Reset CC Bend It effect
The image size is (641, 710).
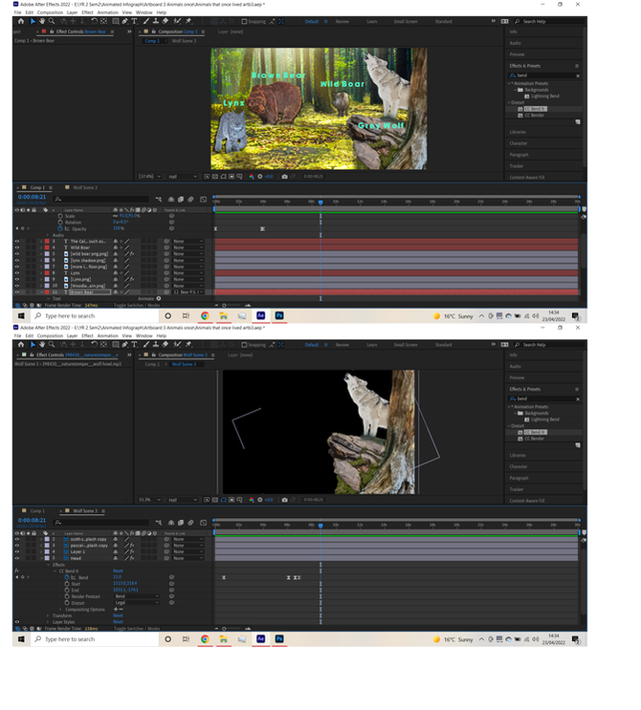[118, 571]
